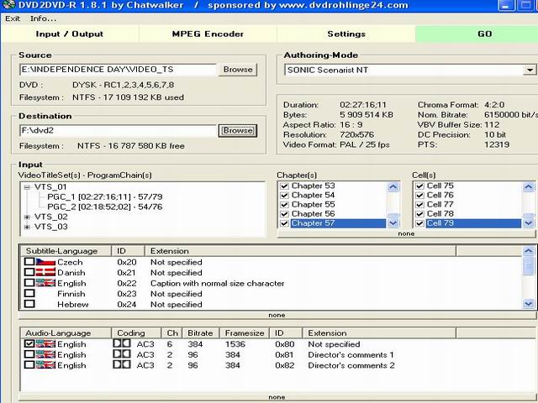Collapse the VTS_01 tree node

[x=27, y=187]
